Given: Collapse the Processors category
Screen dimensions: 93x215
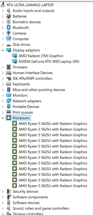Looking at the screenshot, I should (x=2, y=118).
